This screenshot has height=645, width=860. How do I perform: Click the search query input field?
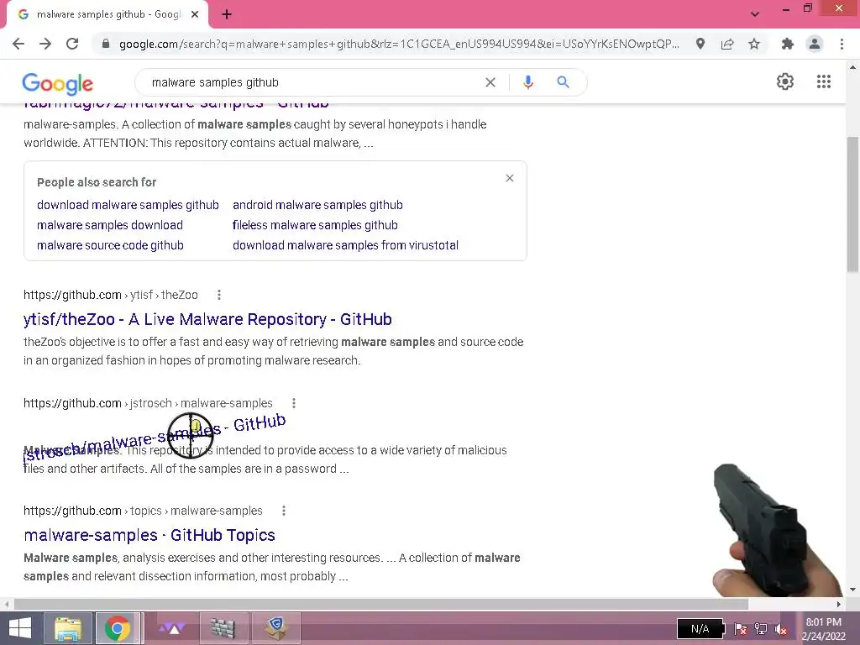pos(312,82)
